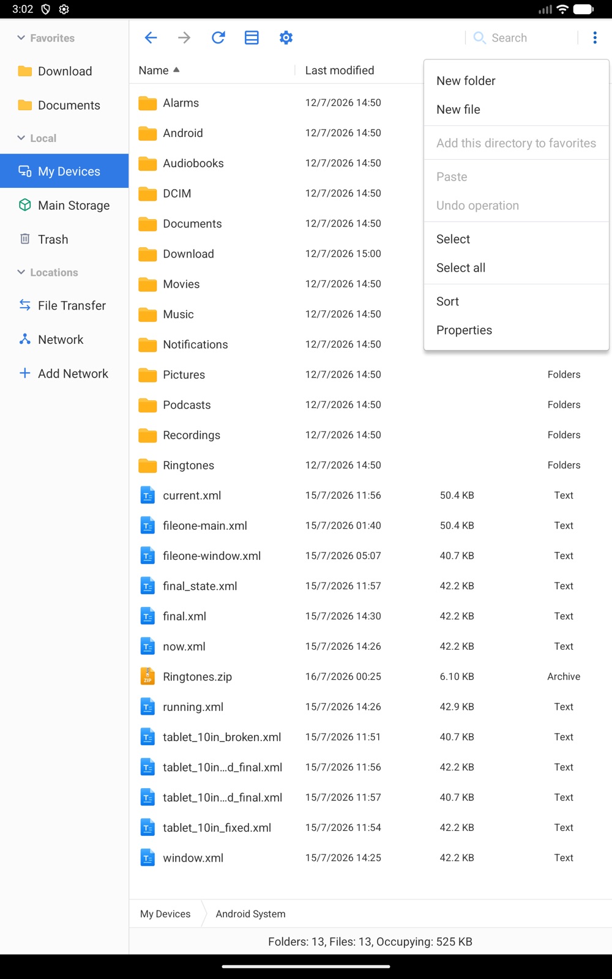
Task: Open the Recordings folder icon
Action: (147, 435)
